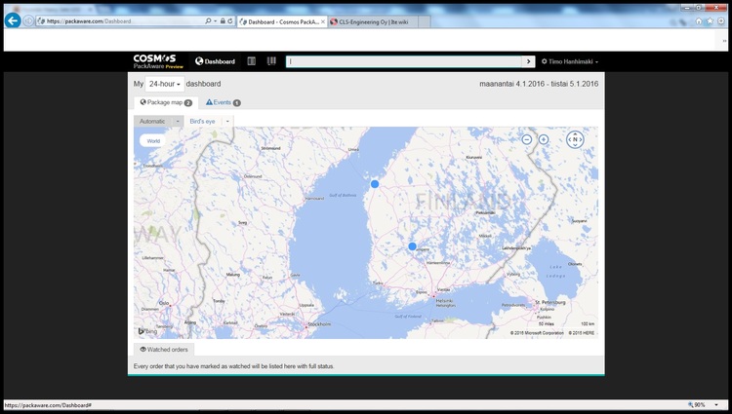Click the date range text 4.1.2016 - 5.1.2016
This screenshot has height=414, width=732.
[539, 84]
